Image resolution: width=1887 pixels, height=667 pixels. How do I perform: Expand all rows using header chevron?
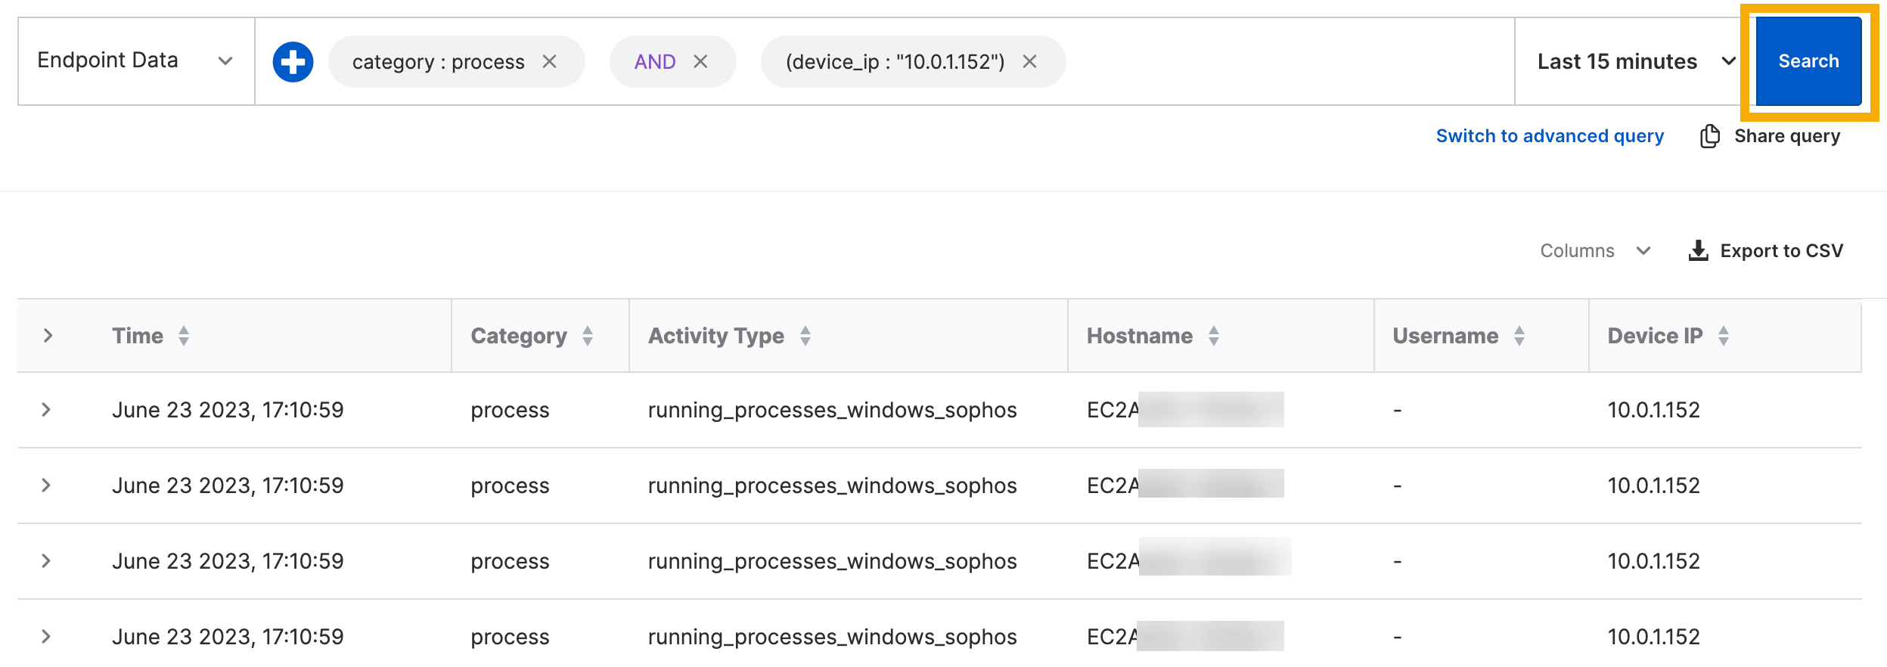coord(48,336)
